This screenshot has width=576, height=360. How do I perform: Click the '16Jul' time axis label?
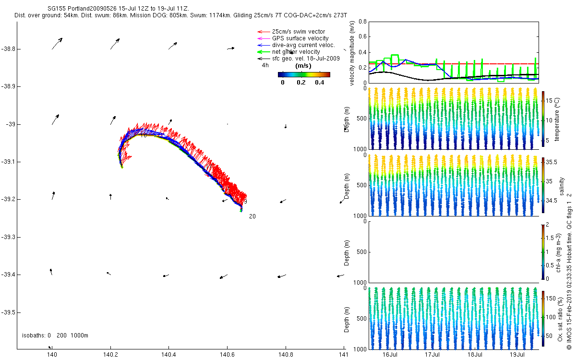[390, 355]
